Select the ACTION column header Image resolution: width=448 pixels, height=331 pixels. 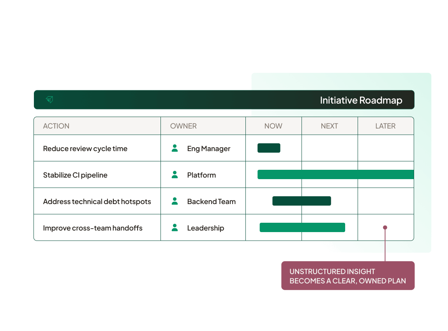(x=56, y=126)
